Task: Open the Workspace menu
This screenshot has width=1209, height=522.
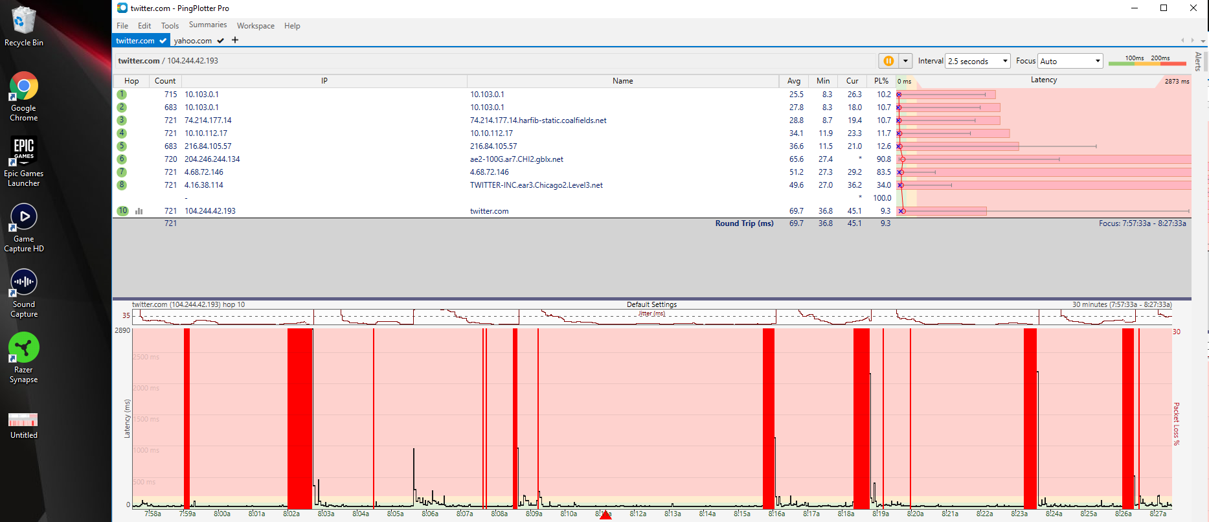Action: point(255,26)
